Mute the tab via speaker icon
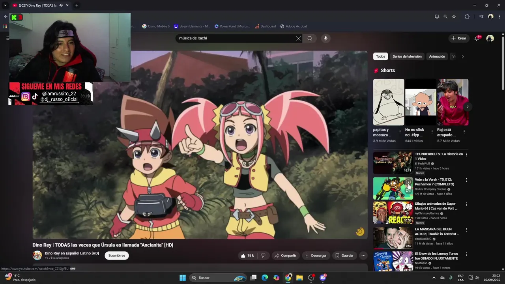 61,6
